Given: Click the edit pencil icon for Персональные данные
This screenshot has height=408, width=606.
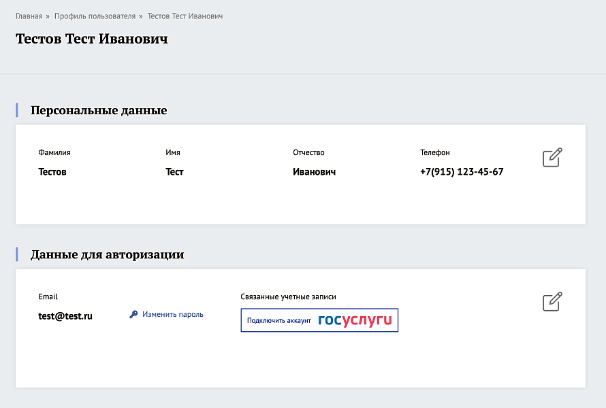Looking at the screenshot, I should (552, 157).
